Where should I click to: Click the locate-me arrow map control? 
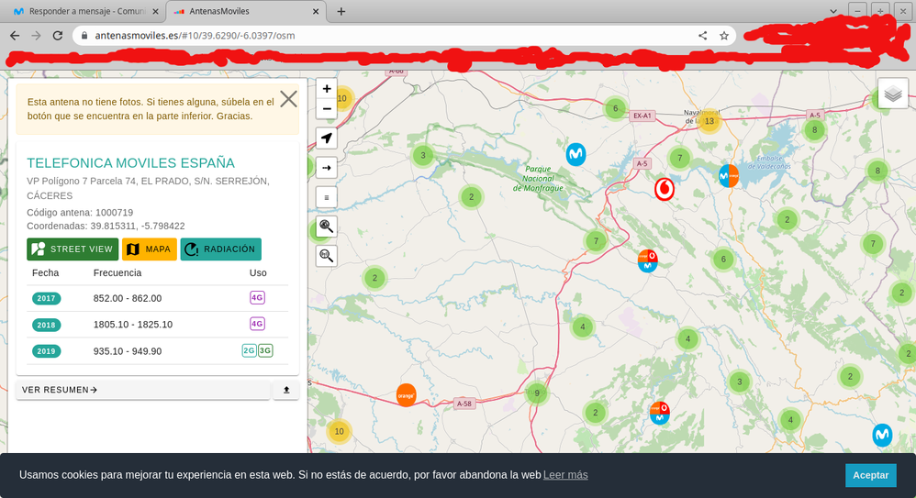(327, 138)
